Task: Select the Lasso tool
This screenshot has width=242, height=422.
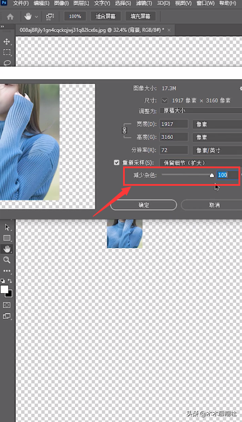Action: 6,63
